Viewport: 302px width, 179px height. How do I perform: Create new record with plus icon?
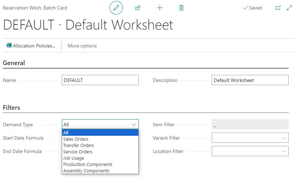point(160,8)
